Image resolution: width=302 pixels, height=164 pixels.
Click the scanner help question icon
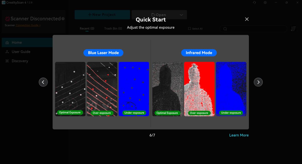(63, 19)
